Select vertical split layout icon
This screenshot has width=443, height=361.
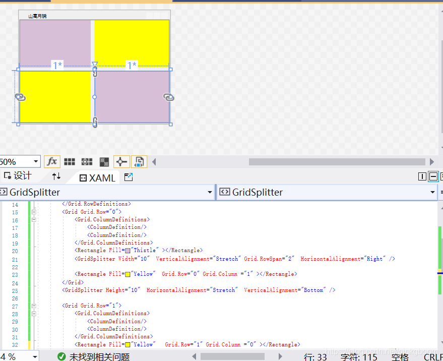(x=422, y=176)
